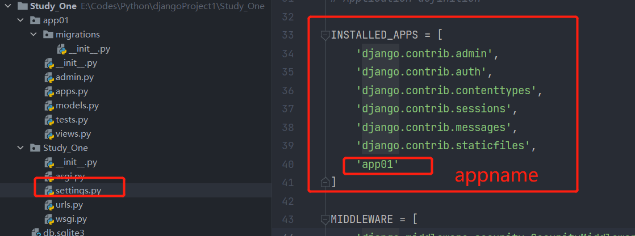This screenshot has width=635, height=236.
Task: Open asgi.py in the project tree
Action: [x=70, y=176]
